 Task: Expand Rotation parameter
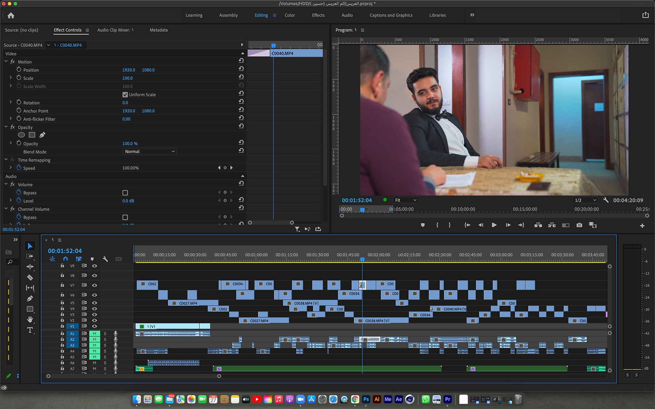point(11,102)
